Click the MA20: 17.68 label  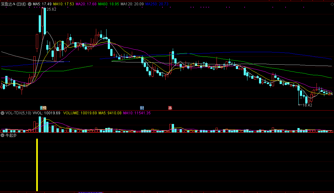(x=86, y=4)
